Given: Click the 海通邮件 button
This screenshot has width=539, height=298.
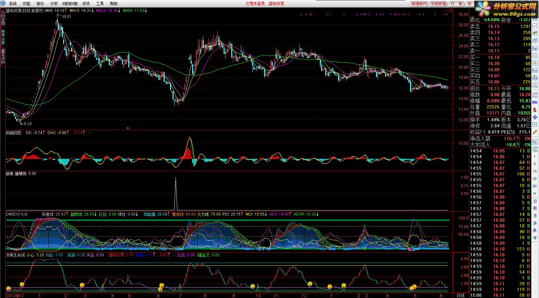Looking at the screenshot, I should [419, 4].
